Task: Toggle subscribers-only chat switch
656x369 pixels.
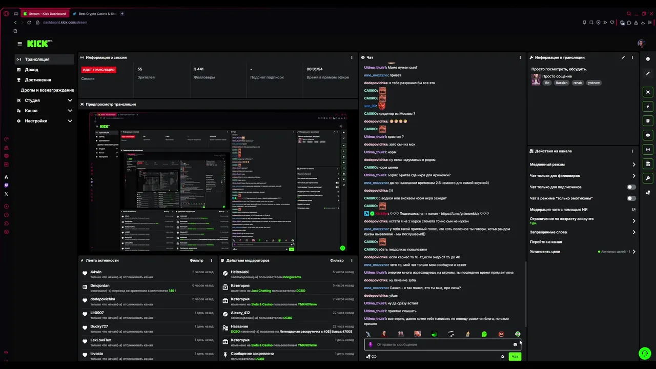Action: point(631,187)
